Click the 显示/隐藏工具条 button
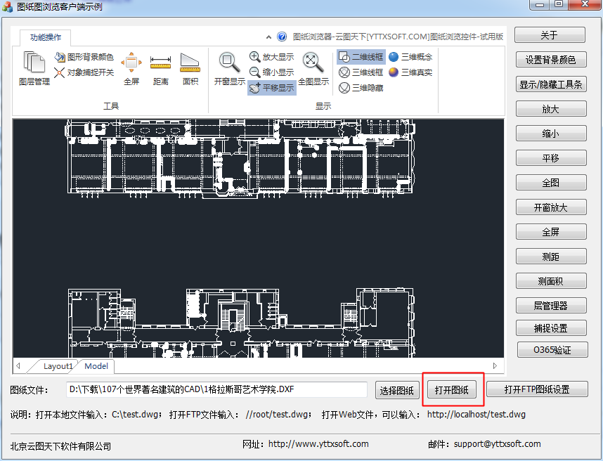This screenshot has width=603, height=461. [x=551, y=84]
